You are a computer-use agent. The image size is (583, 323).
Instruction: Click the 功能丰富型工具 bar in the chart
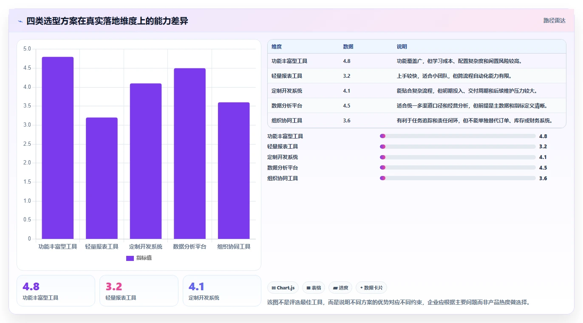[58, 148]
